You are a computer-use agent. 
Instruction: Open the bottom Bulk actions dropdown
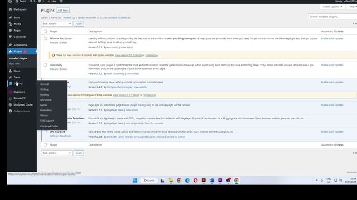(x=57, y=153)
